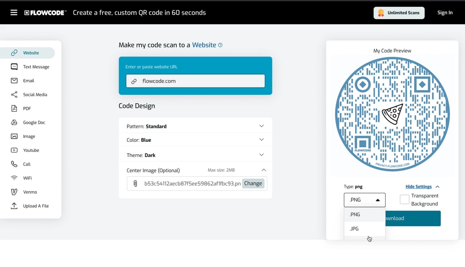The width and height of the screenshot is (465, 267).
Task: Click the Email envelope icon
Action: point(14,80)
